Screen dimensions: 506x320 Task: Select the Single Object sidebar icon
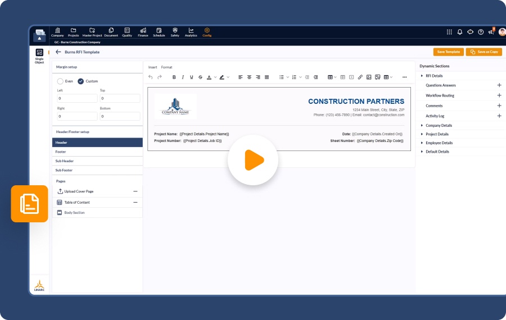(39, 56)
